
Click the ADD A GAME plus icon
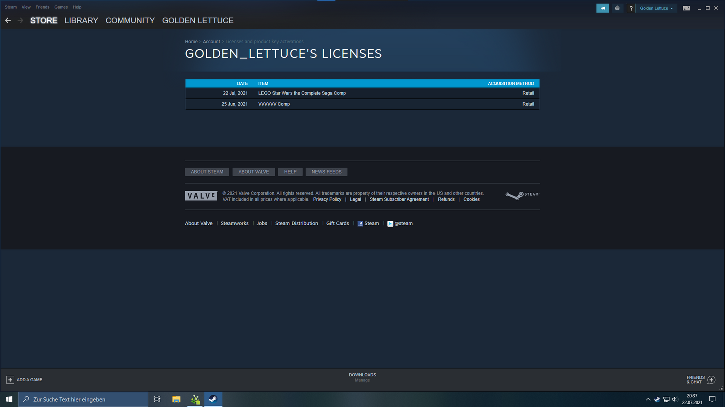(10, 380)
